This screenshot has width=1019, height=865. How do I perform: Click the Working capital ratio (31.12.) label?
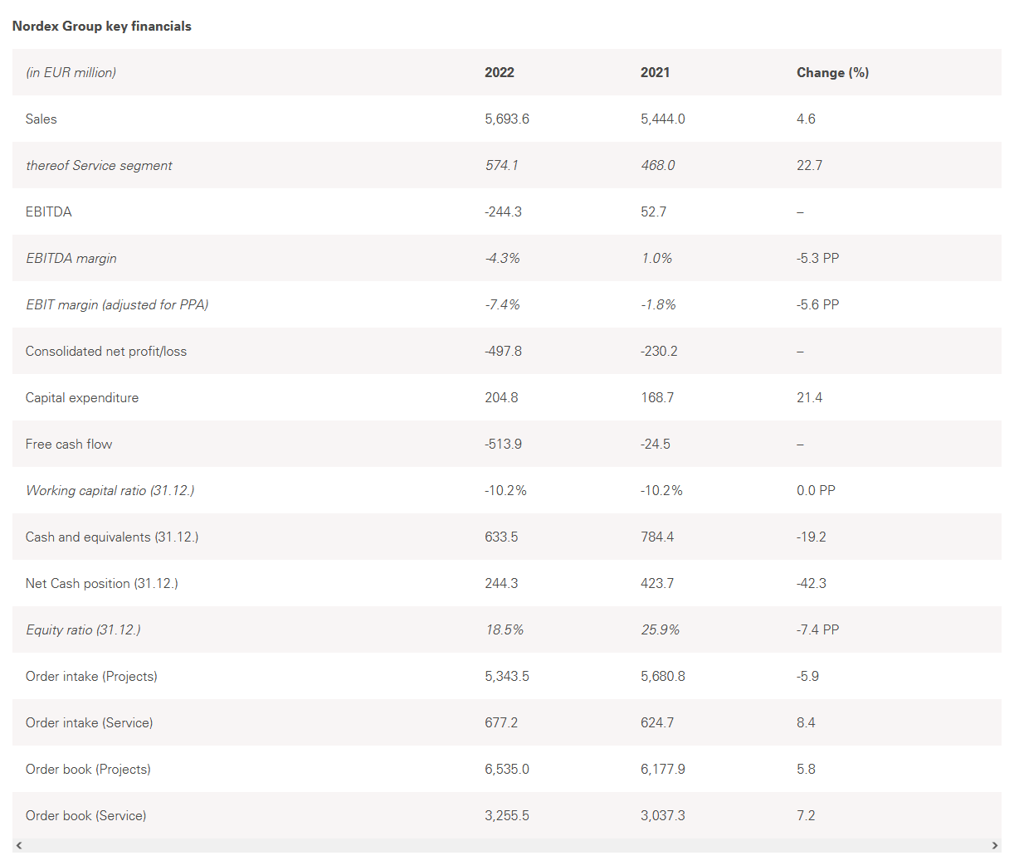point(110,491)
